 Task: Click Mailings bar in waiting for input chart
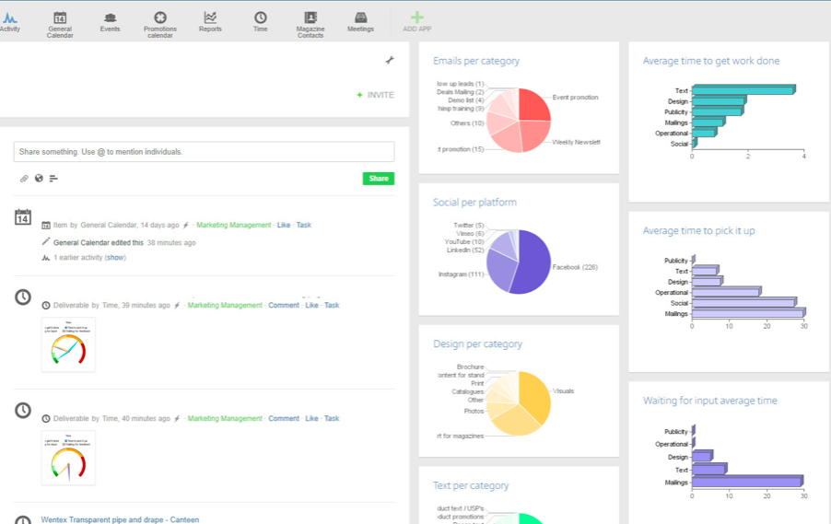click(748, 481)
